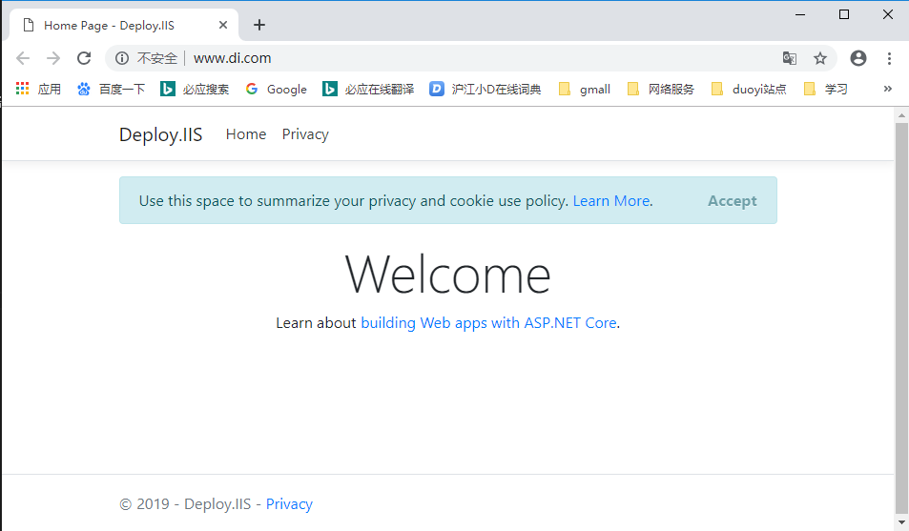Show more bookmarks with the chevron
This screenshot has height=531, width=909.
click(x=888, y=89)
